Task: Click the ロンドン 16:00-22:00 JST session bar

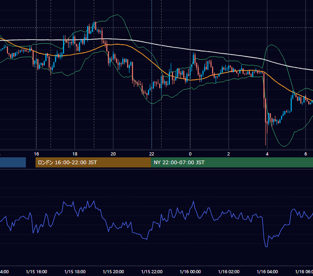Action: [93, 162]
